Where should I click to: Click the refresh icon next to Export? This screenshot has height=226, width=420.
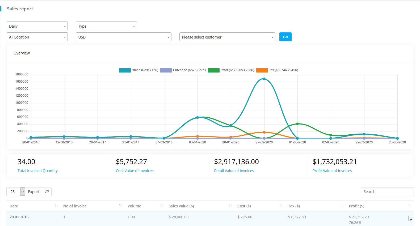point(47,192)
